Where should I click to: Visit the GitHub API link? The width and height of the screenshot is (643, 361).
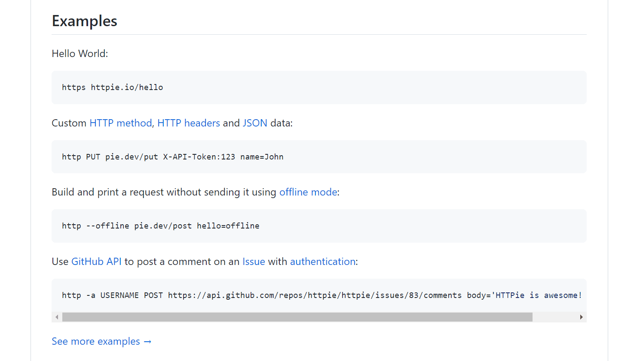[x=96, y=262]
